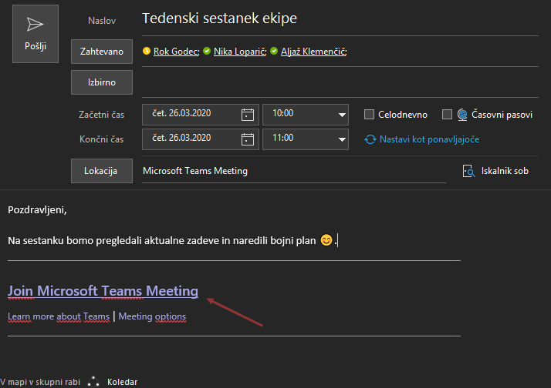Click the smiley emoji in the message
Screen dimensions: 551x388
click(x=326, y=240)
